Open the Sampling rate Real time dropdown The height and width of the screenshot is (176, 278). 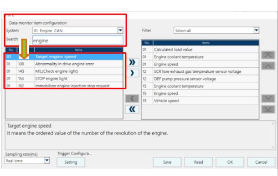(x=47, y=161)
